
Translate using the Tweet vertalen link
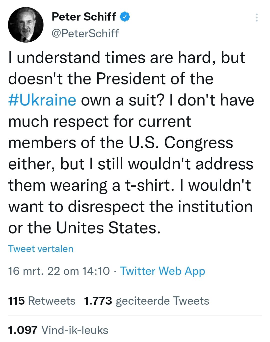[x=41, y=249]
